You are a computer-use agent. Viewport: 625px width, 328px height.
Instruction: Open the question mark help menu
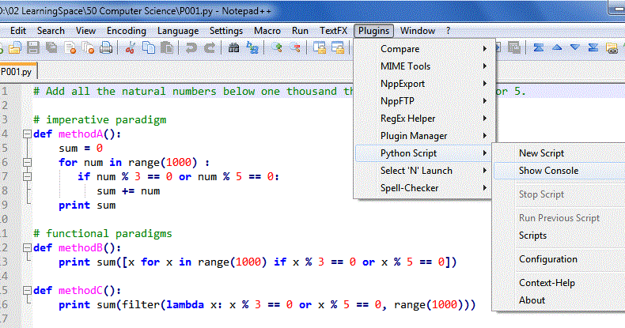point(448,31)
